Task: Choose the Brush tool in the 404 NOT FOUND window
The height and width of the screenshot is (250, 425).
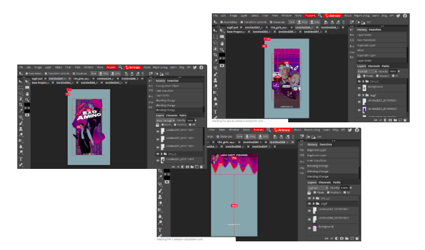Action: (x=160, y=191)
